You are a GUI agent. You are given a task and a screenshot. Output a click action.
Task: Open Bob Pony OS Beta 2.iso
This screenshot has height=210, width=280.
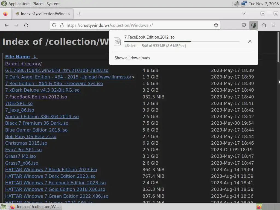[x=31, y=137]
